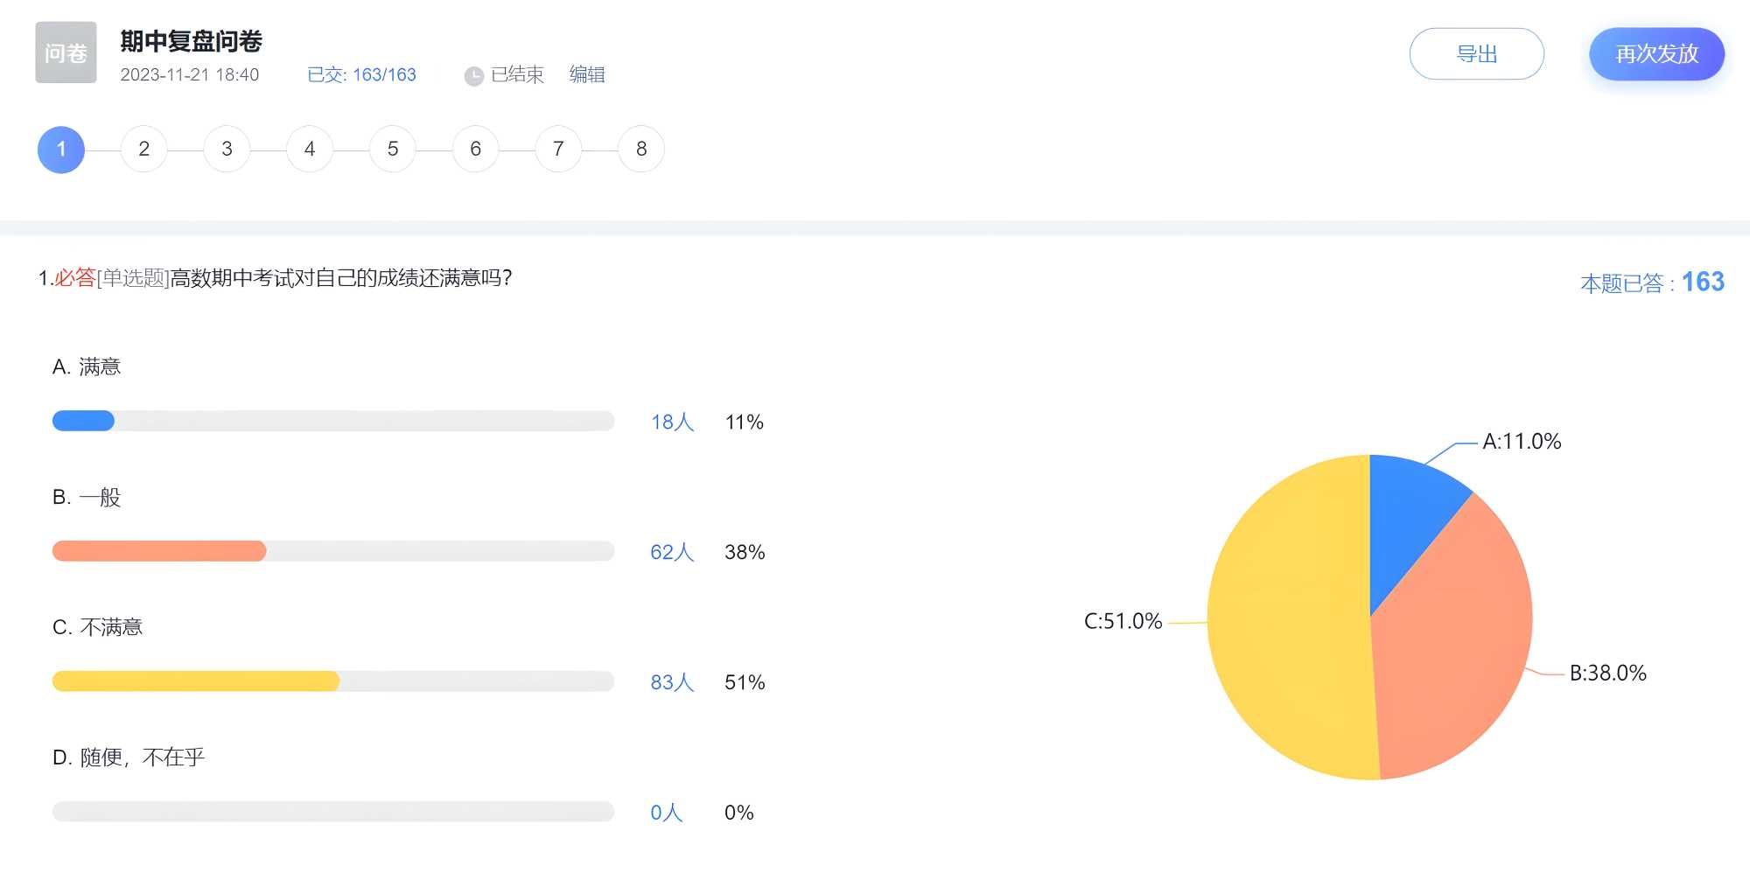Select question step 7
The height and width of the screenshot is (873, 1750).
point(558,150)
